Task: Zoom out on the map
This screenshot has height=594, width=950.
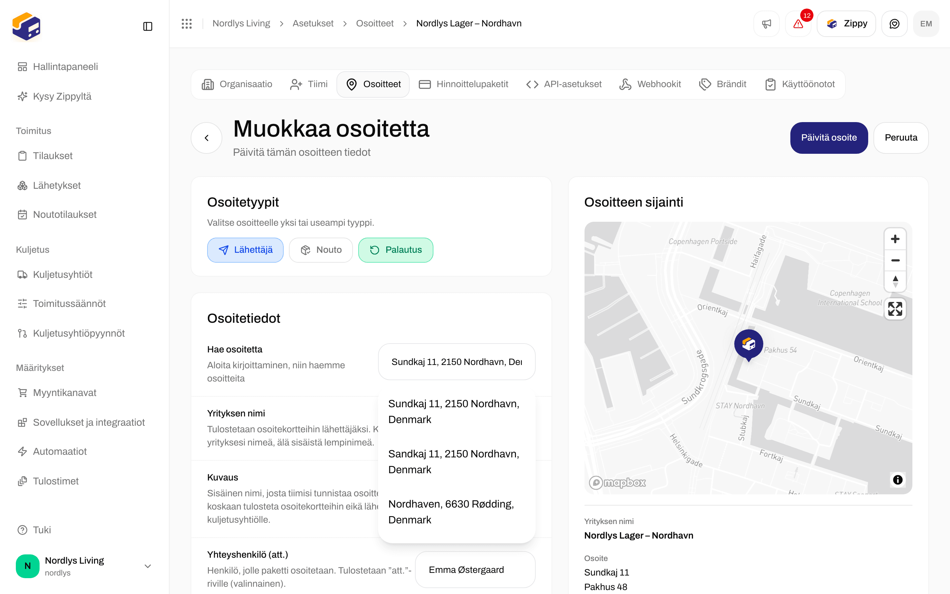Action: [x=895, y=260]
